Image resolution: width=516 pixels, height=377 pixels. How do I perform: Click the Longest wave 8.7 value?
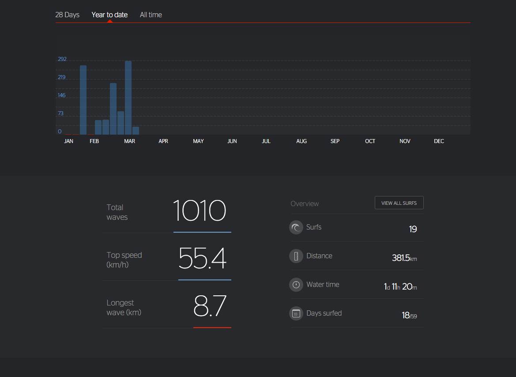point(210,306)
